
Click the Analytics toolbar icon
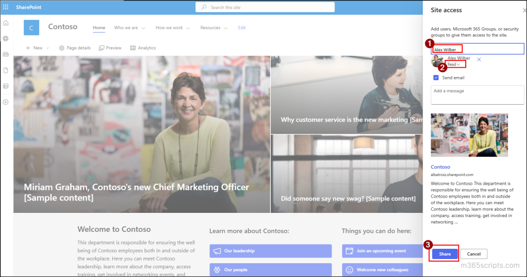point(133,48)
